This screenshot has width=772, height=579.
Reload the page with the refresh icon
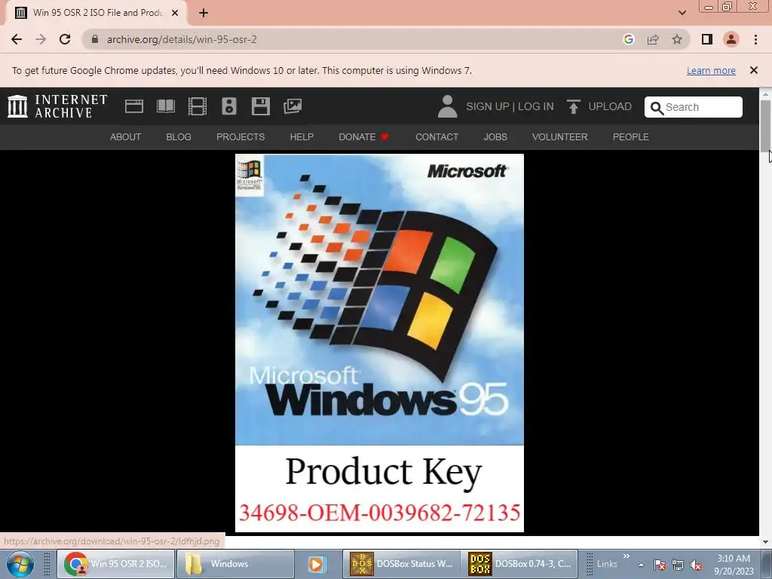65,39
